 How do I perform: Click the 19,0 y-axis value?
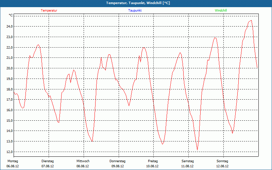point(10,79)
